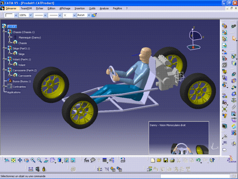This screenshot has width=238, height=179.
Task: Click the Fit All In view icon
Action: tap(13, 160)
